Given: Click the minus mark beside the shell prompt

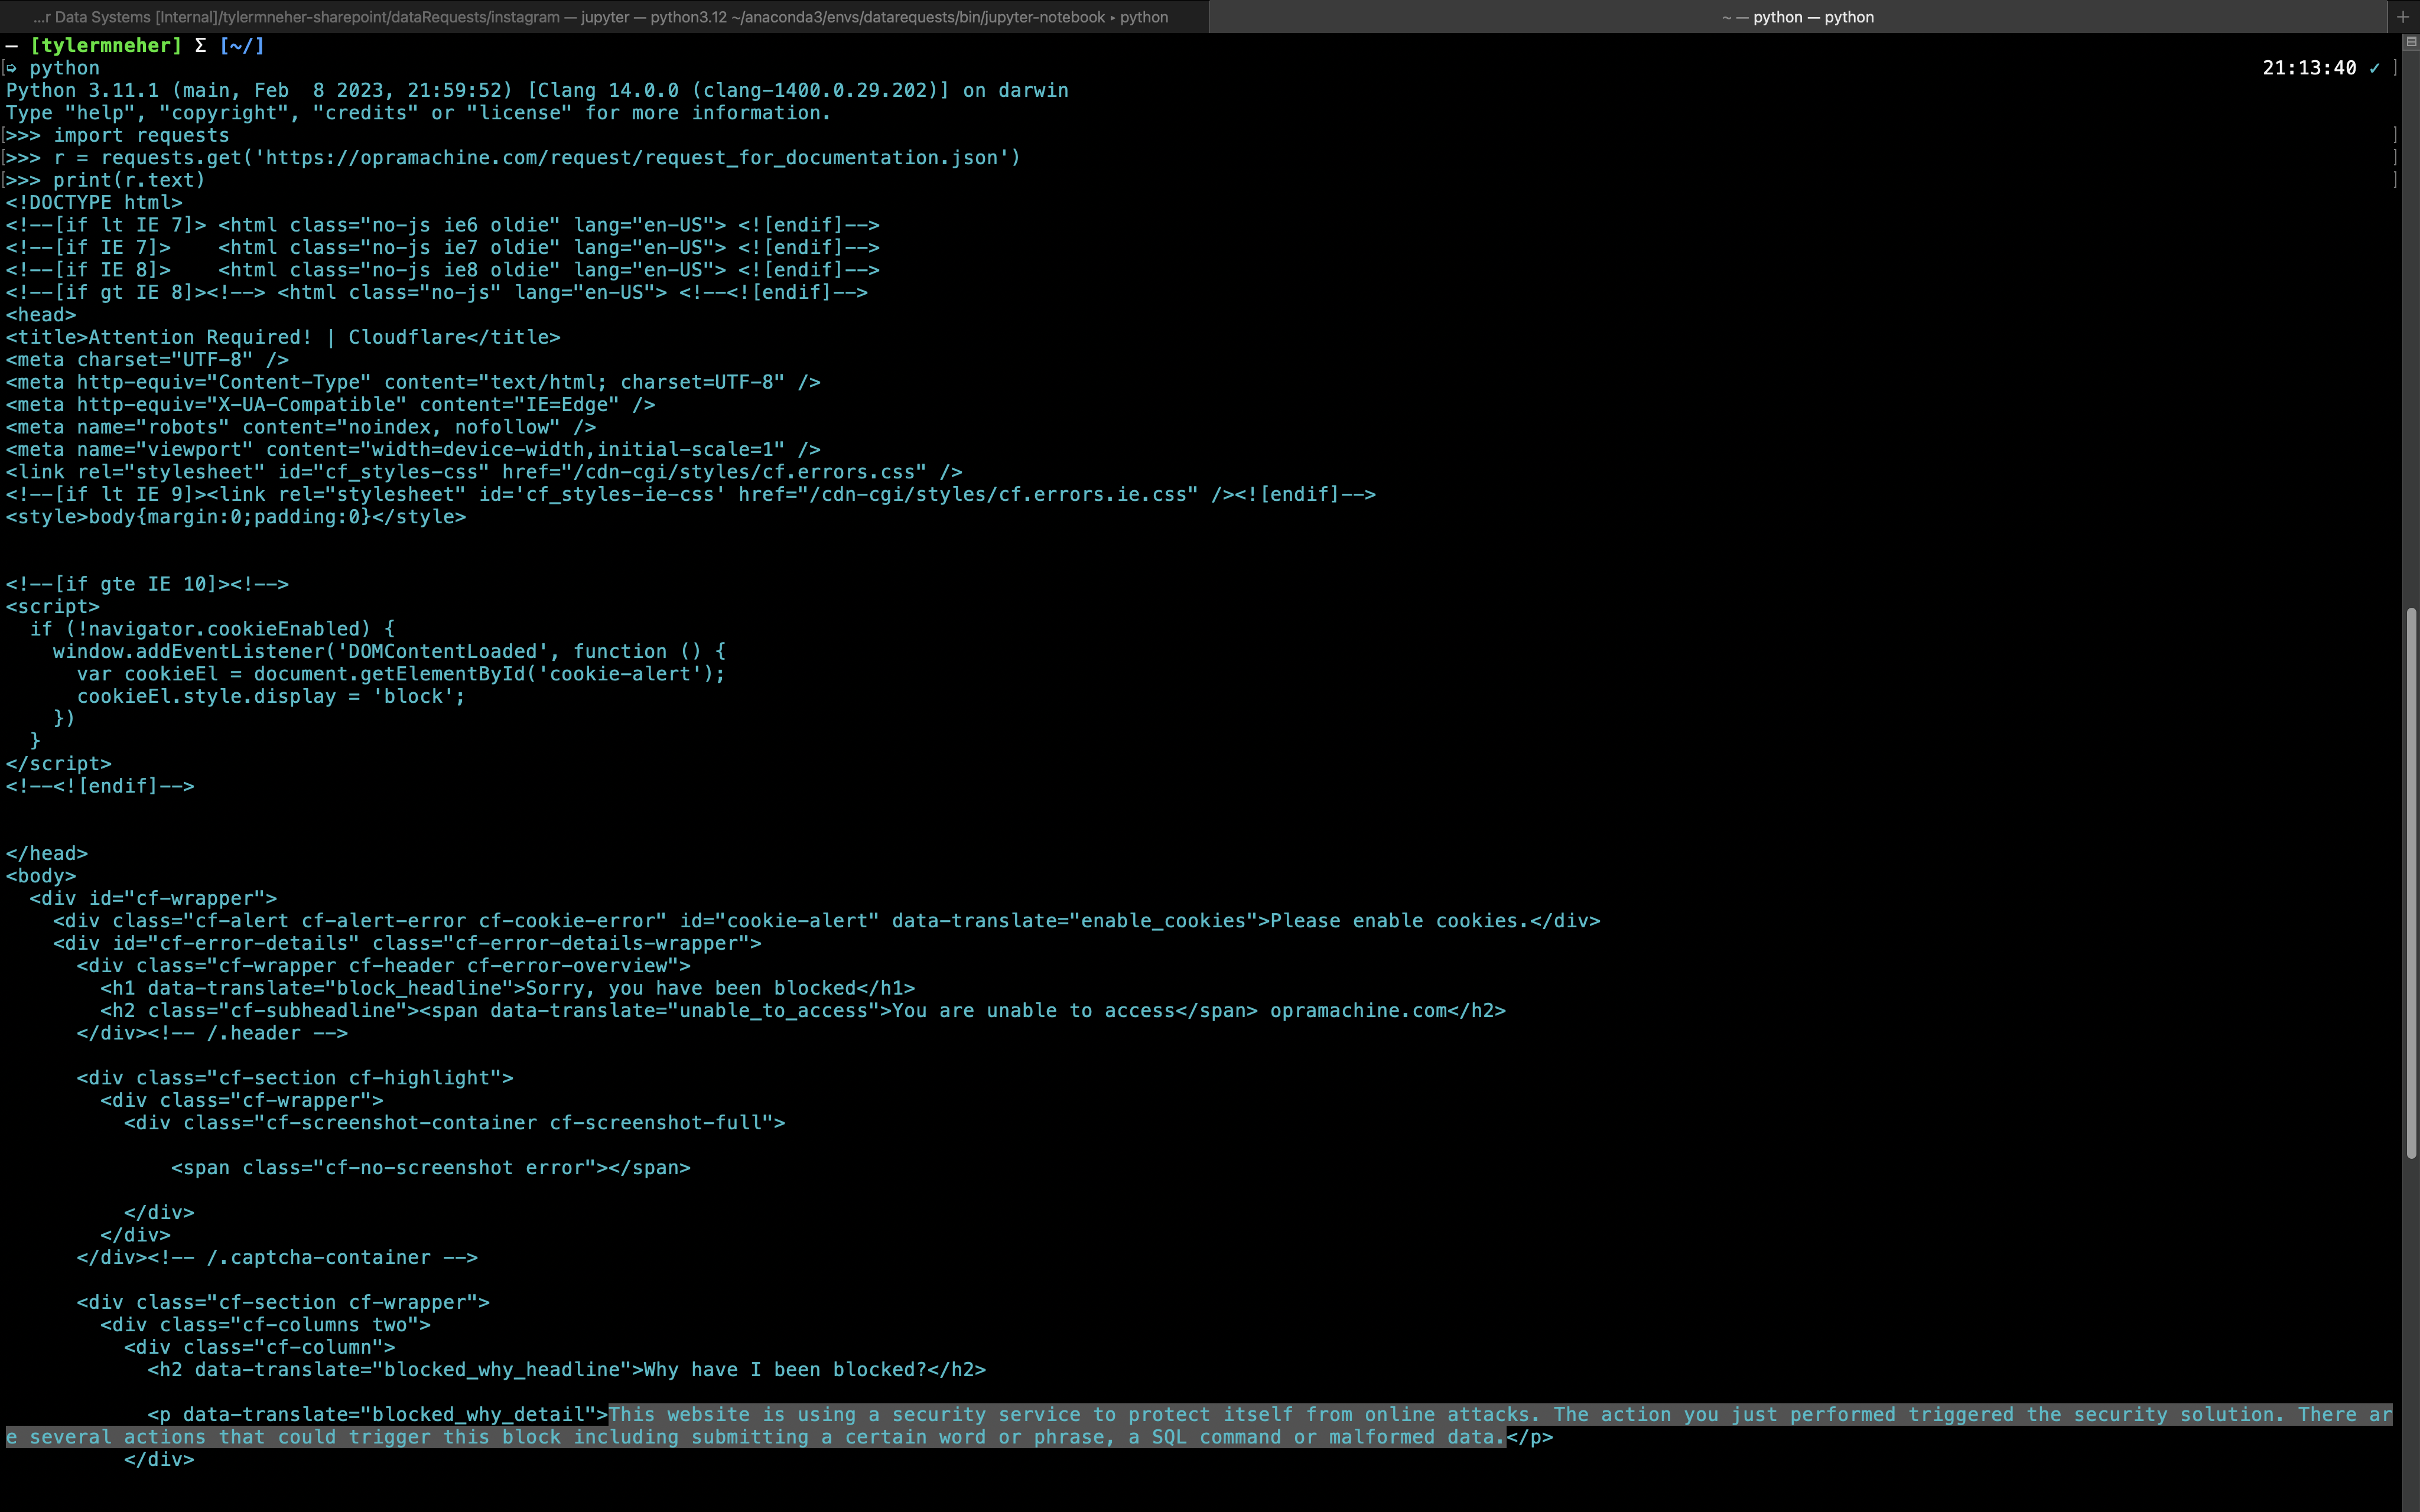Looking at the screenshot, I should [11, 45].
